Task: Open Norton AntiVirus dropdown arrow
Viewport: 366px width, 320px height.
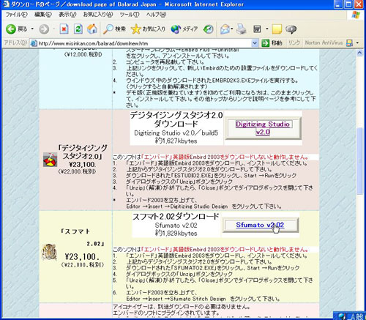Action: coord(357,43)
